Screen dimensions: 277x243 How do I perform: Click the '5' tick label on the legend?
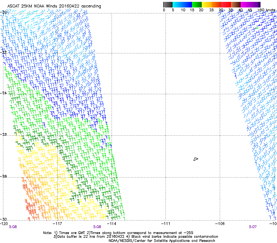pyautogui.click(x=173, y=10)
